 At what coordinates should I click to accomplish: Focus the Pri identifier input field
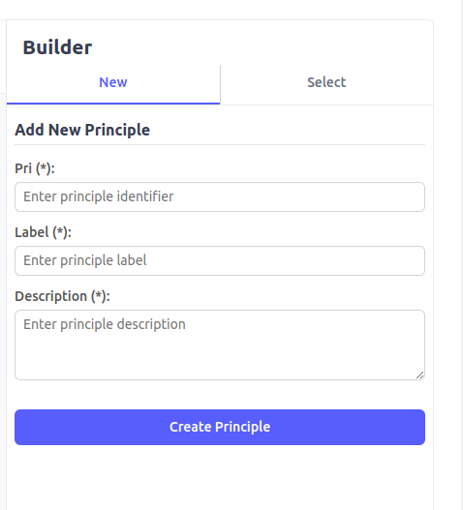click(220, 196)
